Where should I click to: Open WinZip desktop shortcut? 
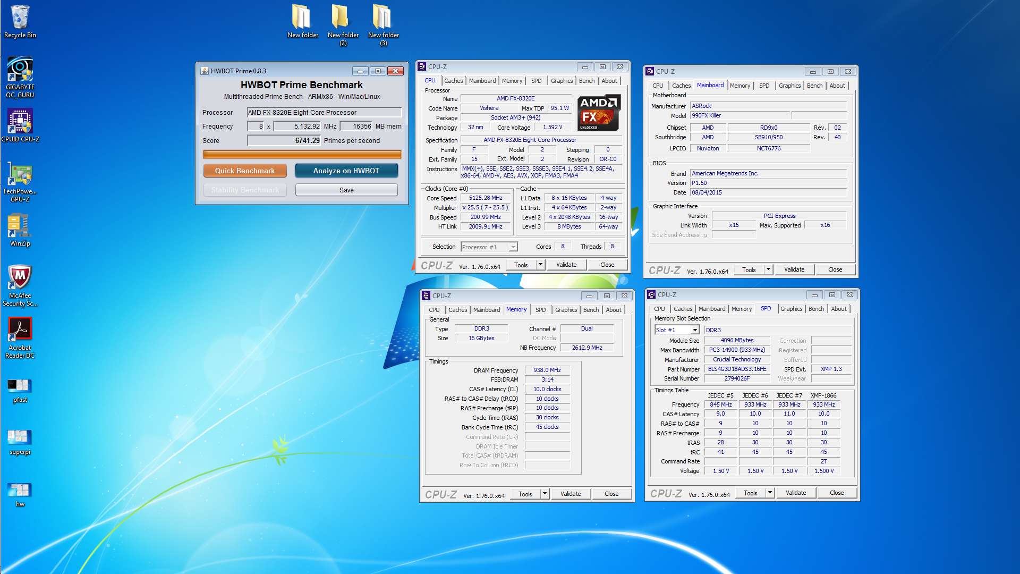20,230
